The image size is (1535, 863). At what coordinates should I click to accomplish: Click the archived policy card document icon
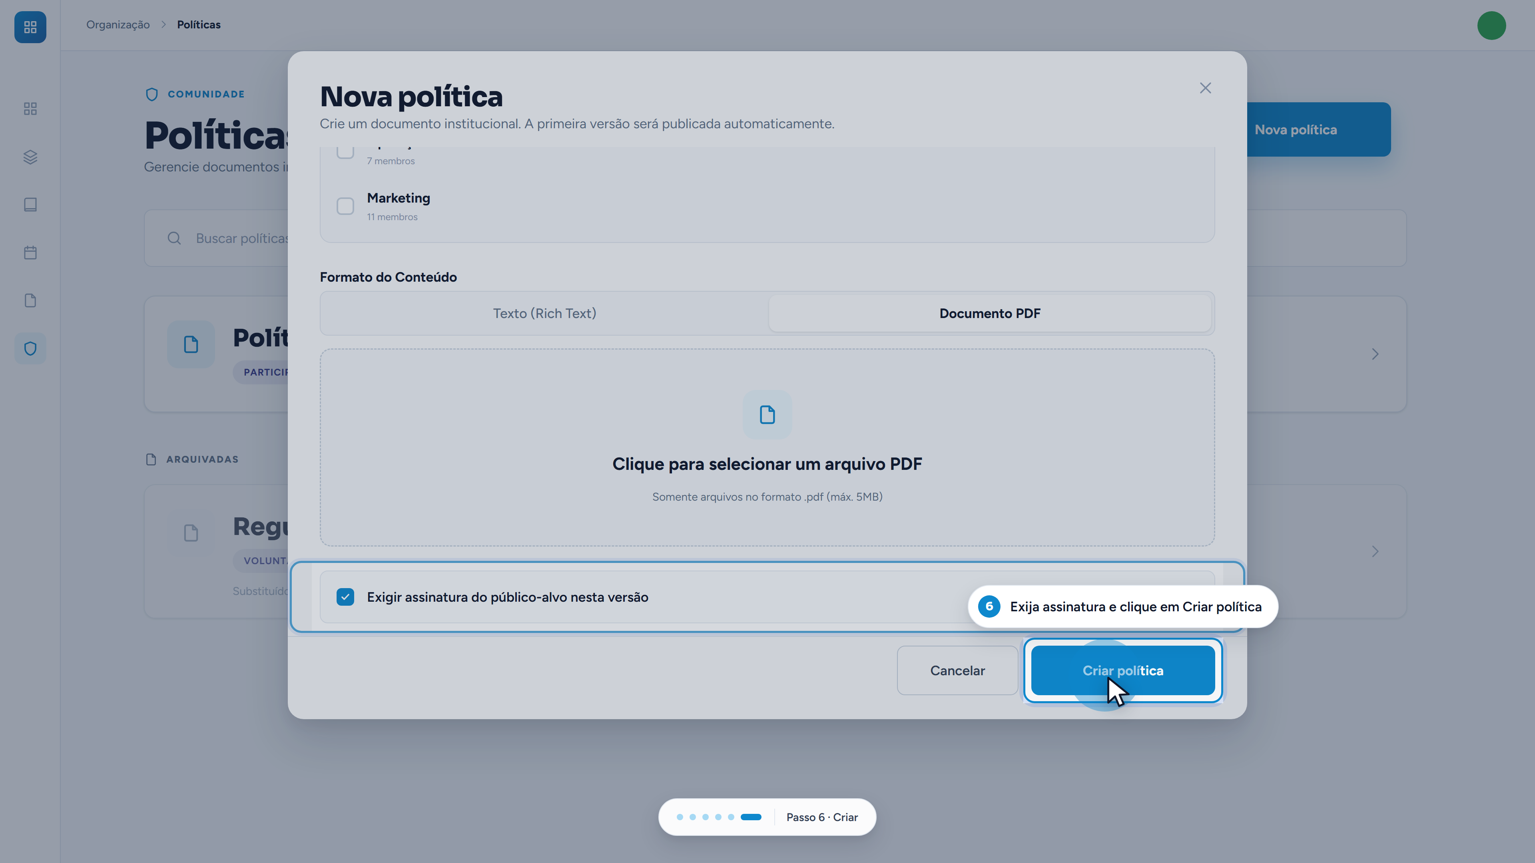(x=191, y=533)
